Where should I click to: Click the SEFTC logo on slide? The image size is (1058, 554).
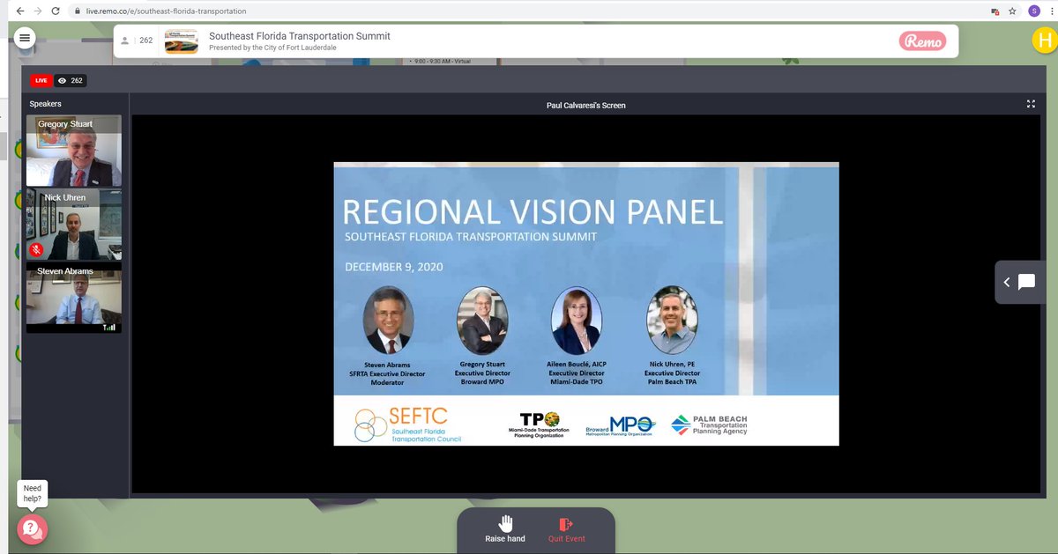click(x=408, y=425)
